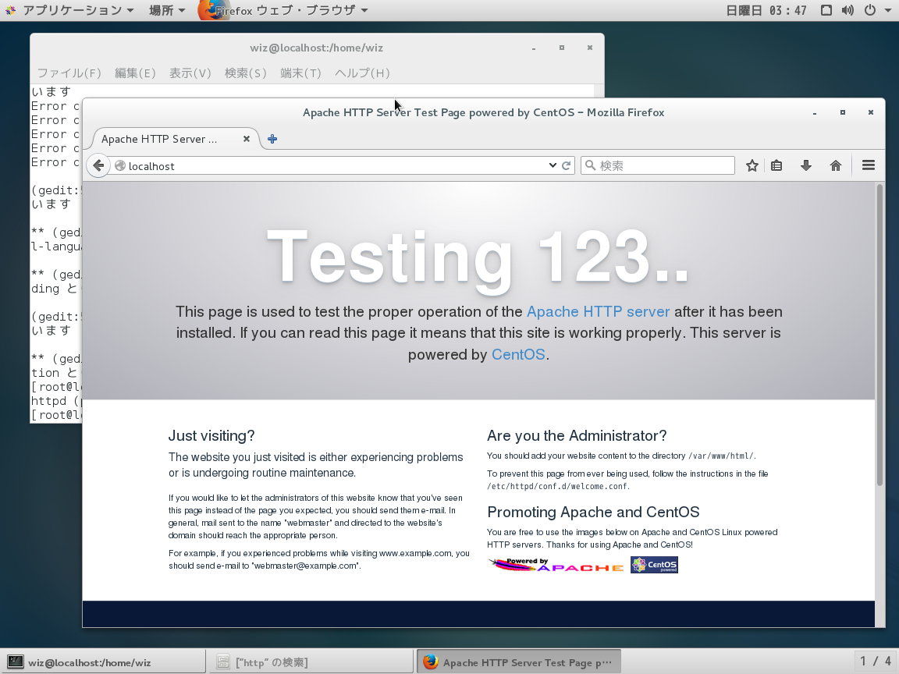The image size is (899, 674).
Task: Click /etc/httpd/conf.d/welcome.conf path text
Action: [557, 487]
